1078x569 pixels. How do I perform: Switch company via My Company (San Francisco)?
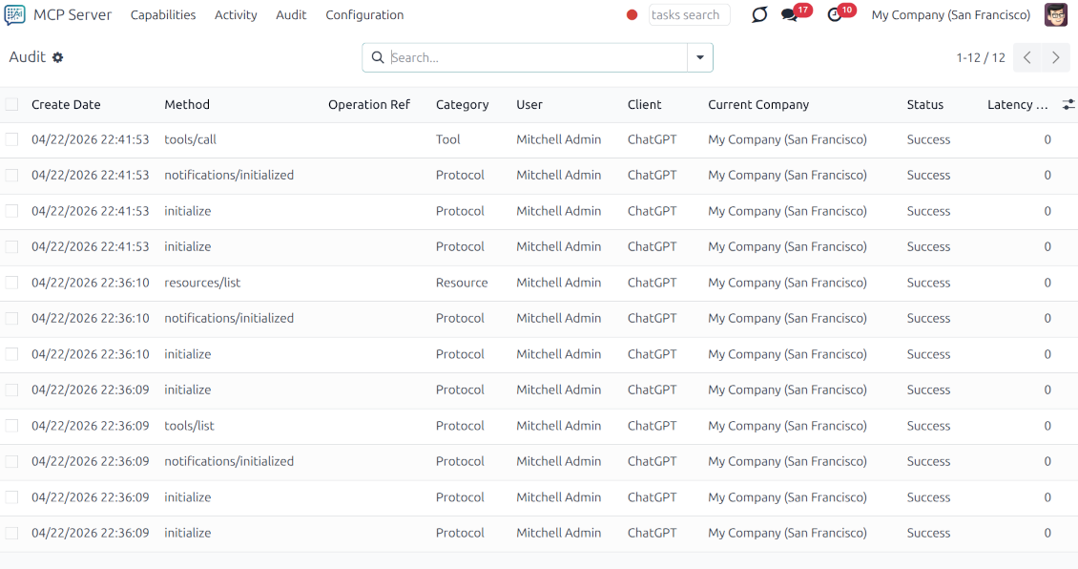coord(950,15)
